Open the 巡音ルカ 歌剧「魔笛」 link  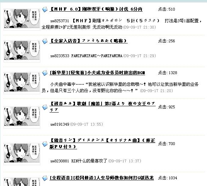pos(103,107)
